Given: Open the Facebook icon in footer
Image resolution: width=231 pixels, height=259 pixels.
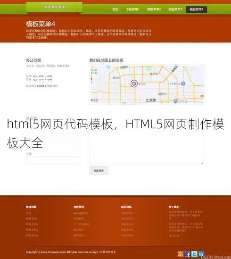Looking at the screenshot, I should 187,254.
